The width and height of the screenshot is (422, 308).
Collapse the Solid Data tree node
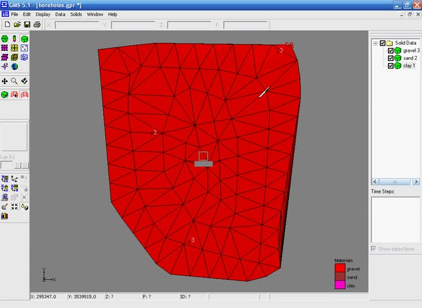[x=376, y=43]
